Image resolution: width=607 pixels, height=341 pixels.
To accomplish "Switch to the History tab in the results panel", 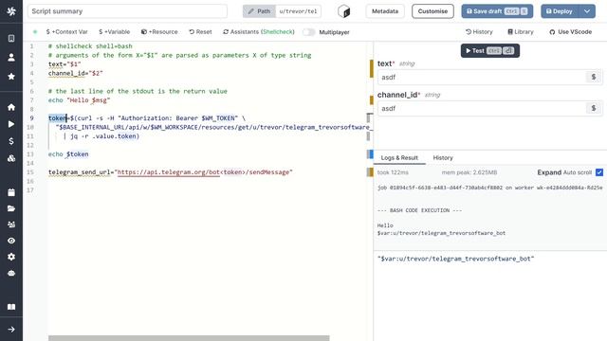I will 443,158.
